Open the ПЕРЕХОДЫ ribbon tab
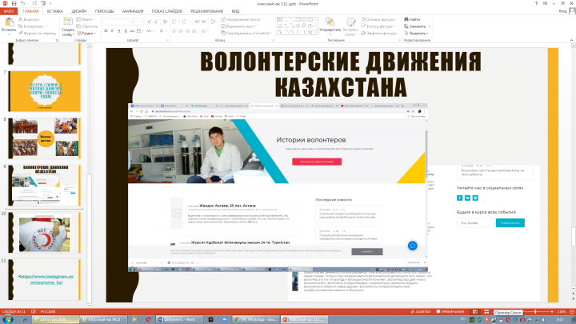The image size is (576, 324). tap(104, 11)
